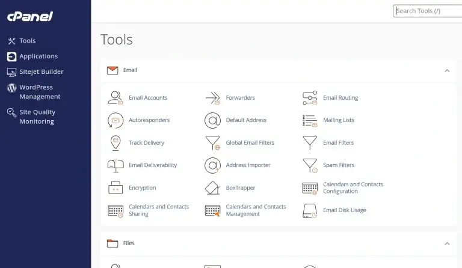Click the Email Deliverability mailbox icon

115,165
